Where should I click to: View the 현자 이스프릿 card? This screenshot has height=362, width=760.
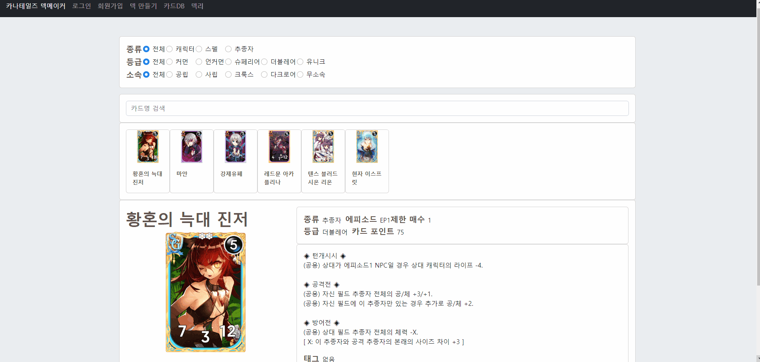click(367, 147)
